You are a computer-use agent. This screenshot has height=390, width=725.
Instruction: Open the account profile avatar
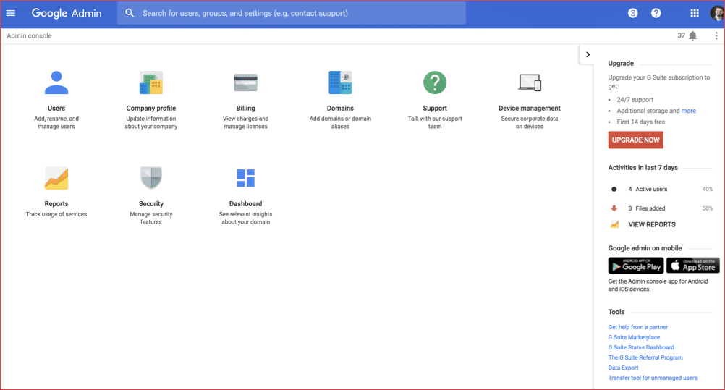coord(717,13)
